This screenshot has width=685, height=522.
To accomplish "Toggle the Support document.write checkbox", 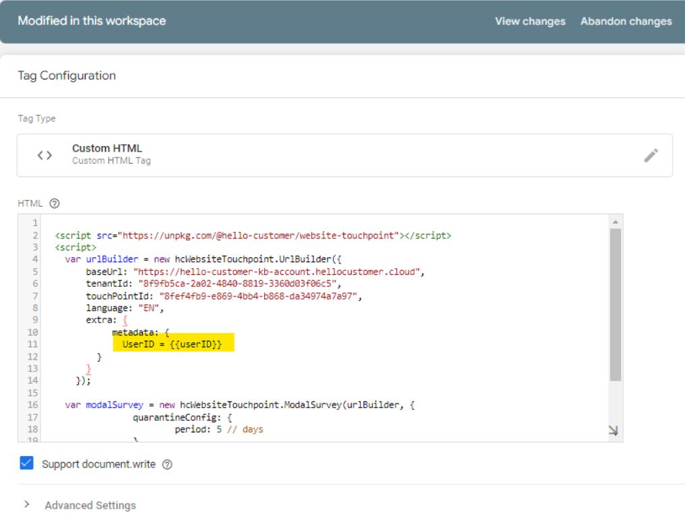I will 26,463.
